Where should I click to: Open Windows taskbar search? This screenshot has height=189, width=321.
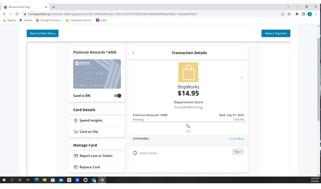coord(12,180)
